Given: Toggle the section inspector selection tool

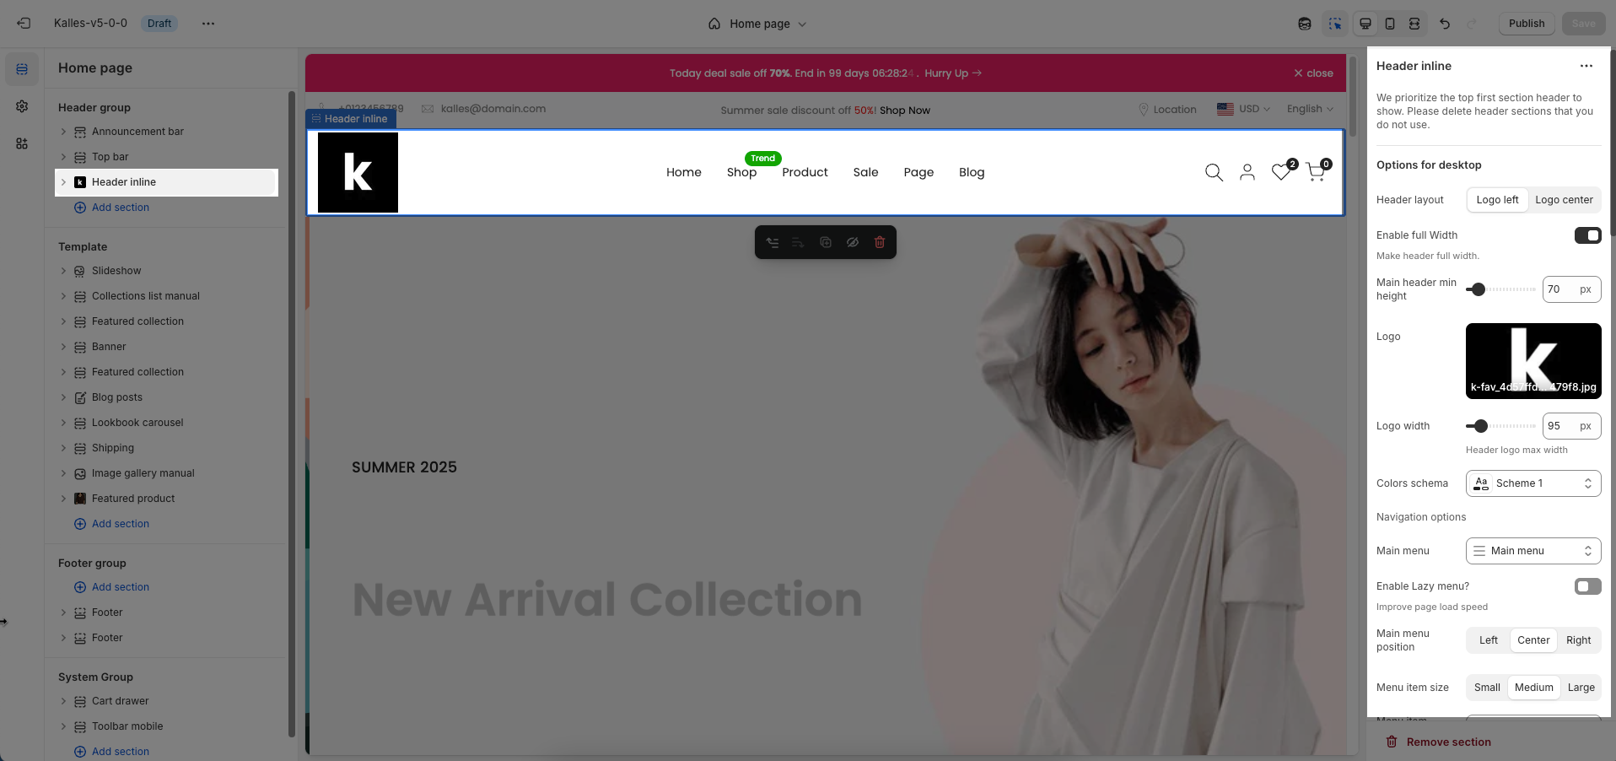Looking at the screenshot, I should click(x=1335, y=24).
